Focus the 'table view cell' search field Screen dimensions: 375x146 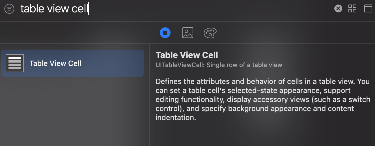175,9
